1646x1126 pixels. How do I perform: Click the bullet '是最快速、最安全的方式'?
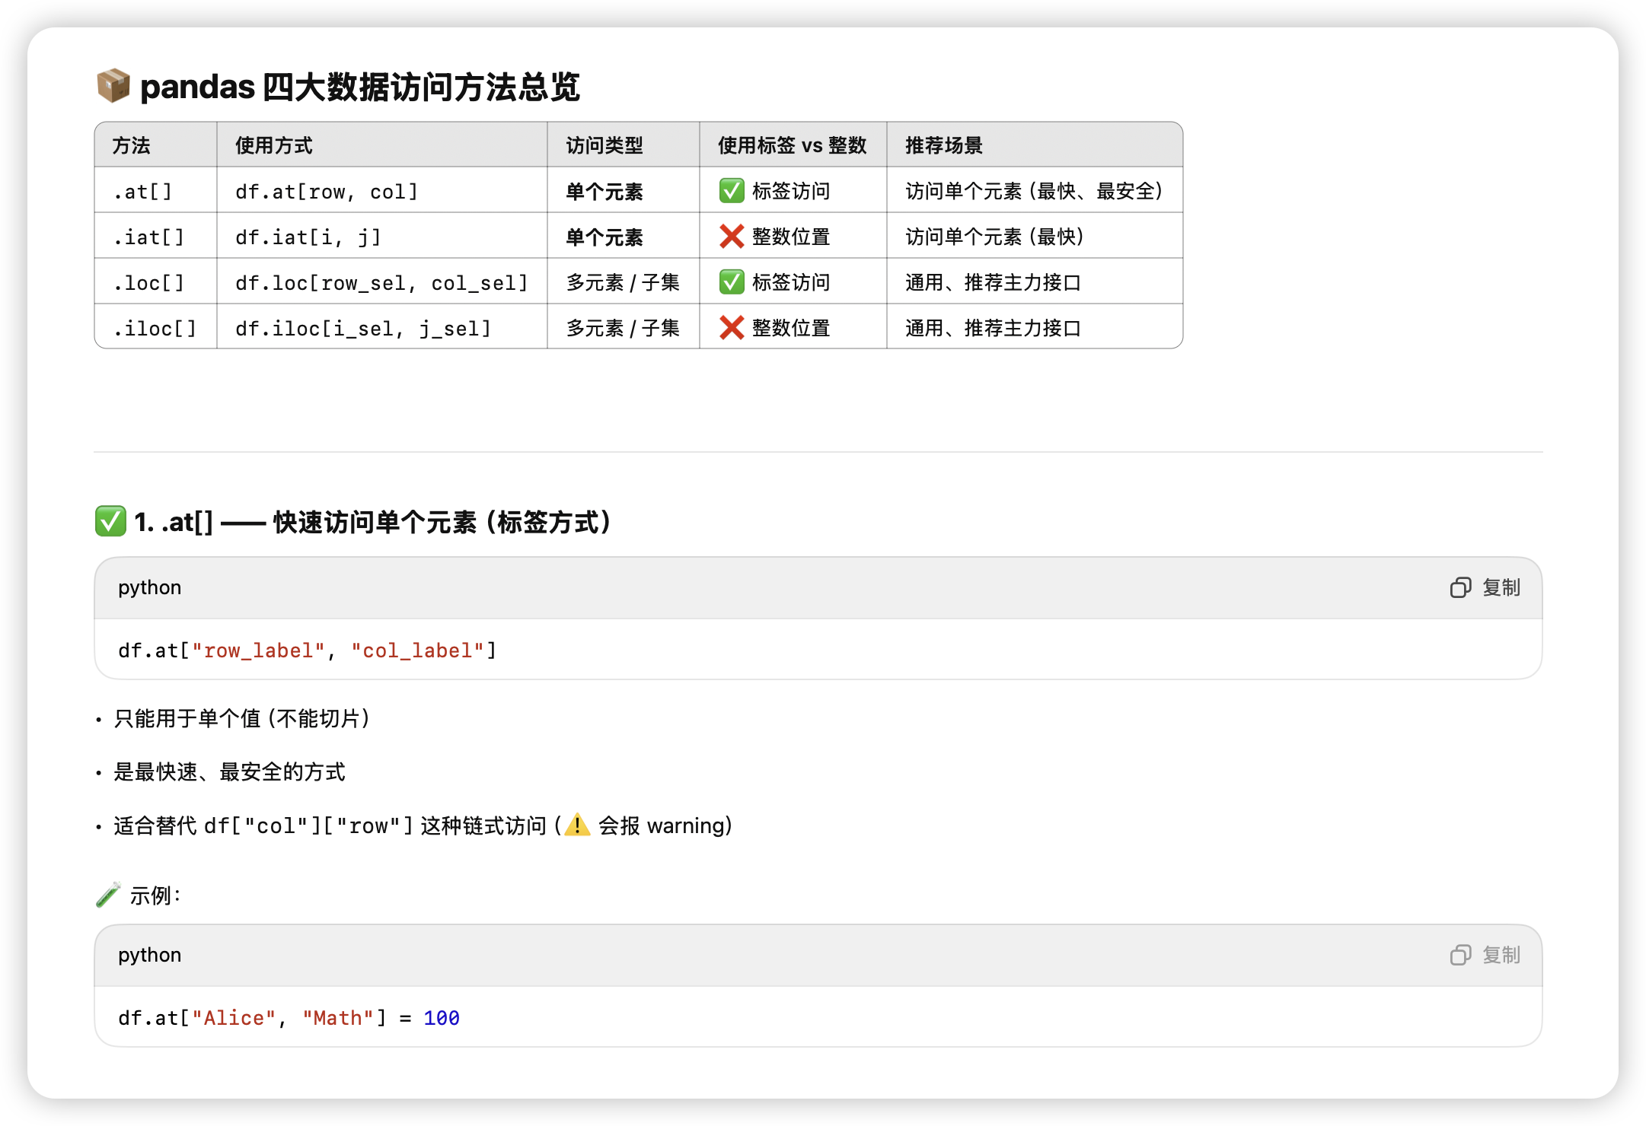click(x=229, y=771)
